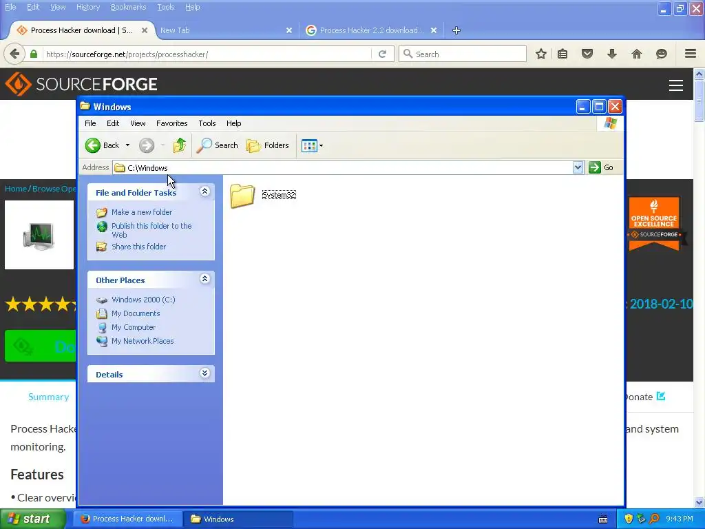Open Firefox downloads arrow
The height and width of the screenshot is (529, 705).
[612, 54]
